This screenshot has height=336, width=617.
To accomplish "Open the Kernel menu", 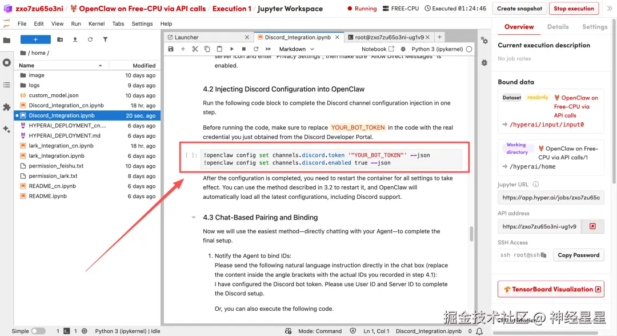I will [x=97, y=23].
